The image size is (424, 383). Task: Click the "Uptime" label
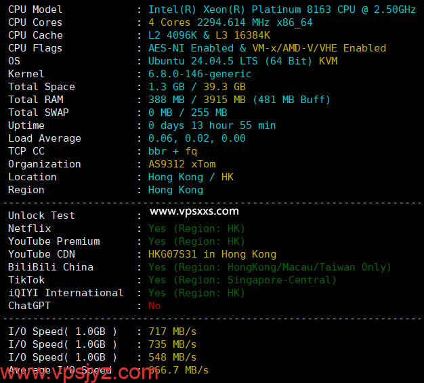tap(26, 125)
